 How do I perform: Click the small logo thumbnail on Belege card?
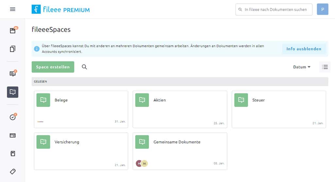coord(40,122)
